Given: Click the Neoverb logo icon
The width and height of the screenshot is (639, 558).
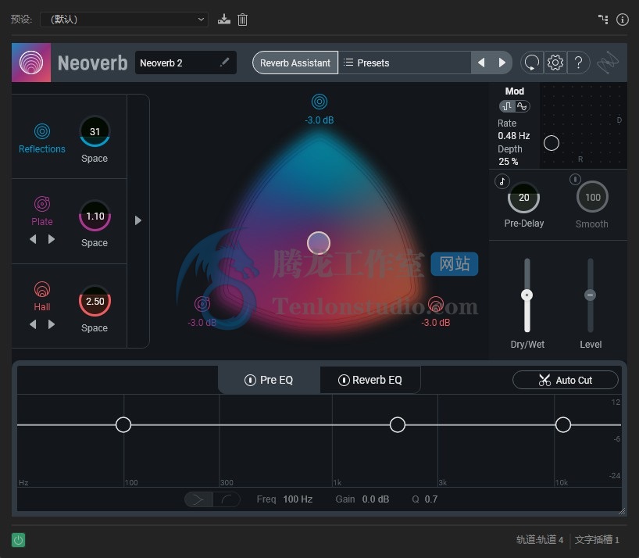Looking at the screenshot, I should [31, 63].
